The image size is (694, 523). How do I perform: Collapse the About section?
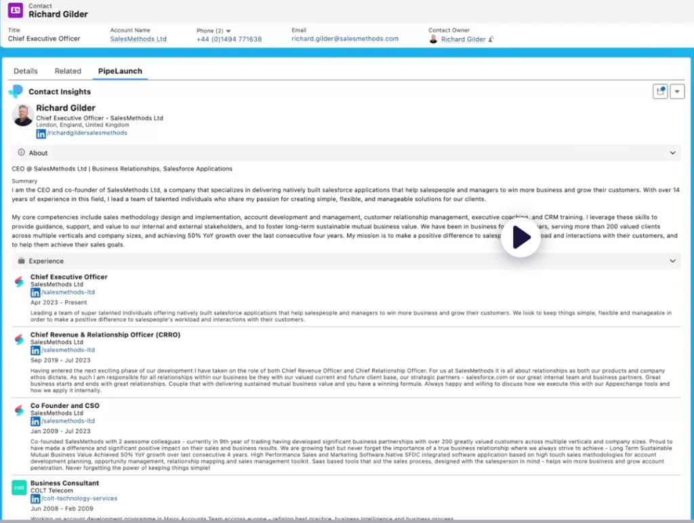672,153
